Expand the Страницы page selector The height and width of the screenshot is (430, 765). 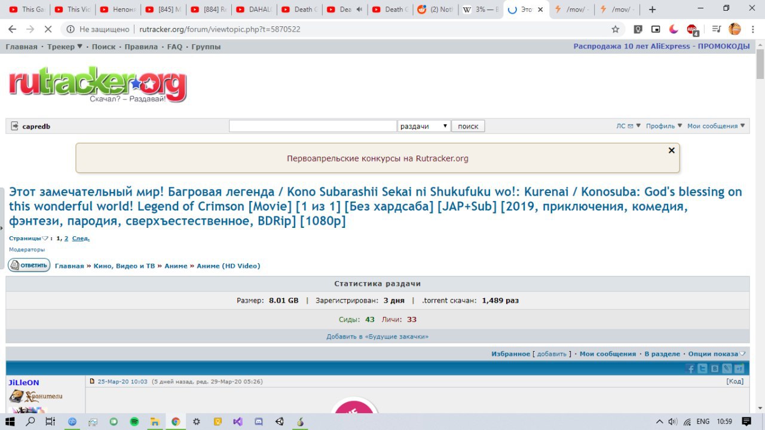tap(29, 238)
